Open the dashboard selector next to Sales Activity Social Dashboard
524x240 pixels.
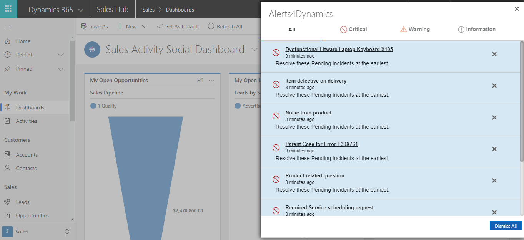coord(254,49)
